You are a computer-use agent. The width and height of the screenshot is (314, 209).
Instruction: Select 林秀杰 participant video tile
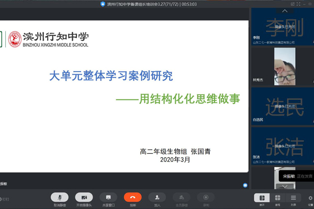click(x=283, y=66)
